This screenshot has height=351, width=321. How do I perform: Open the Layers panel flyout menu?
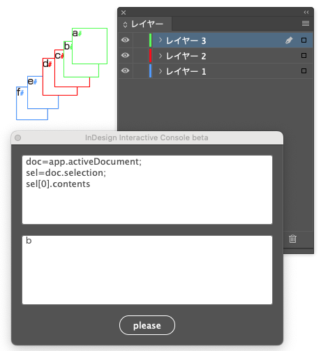coord(306,24)
